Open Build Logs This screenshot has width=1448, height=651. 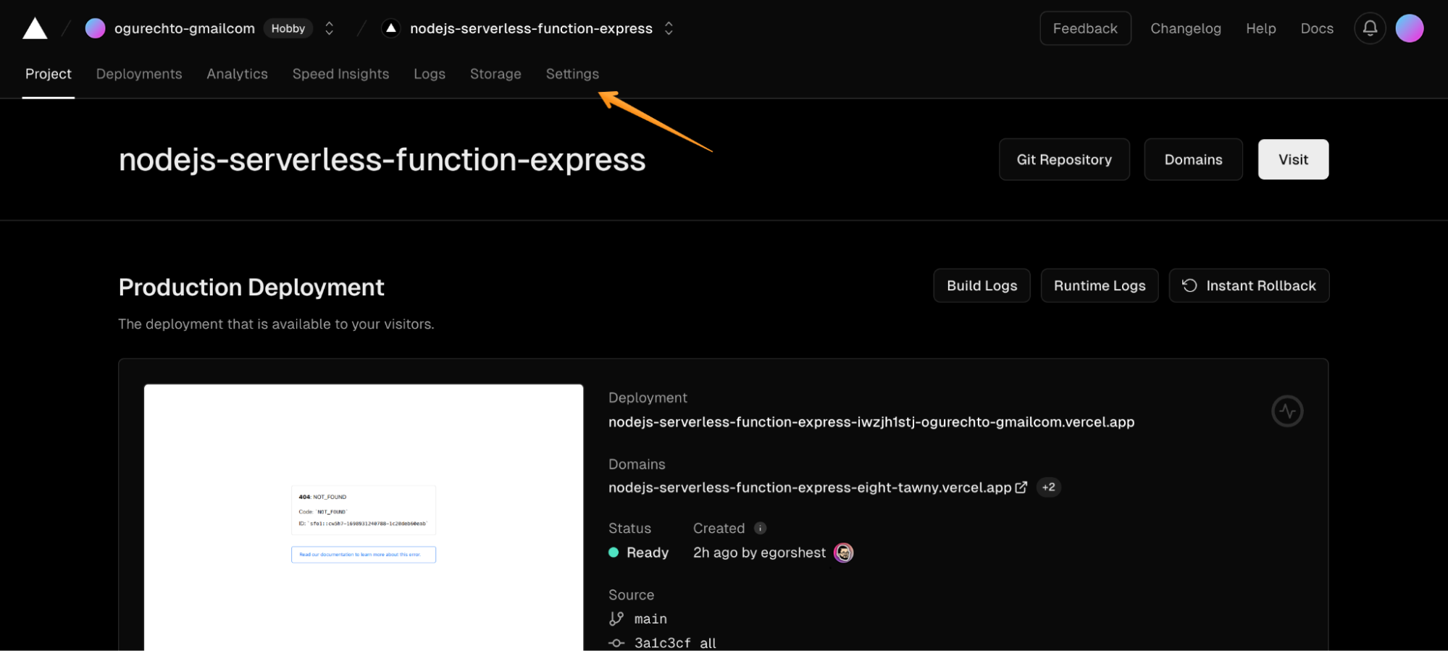[981, 285]
